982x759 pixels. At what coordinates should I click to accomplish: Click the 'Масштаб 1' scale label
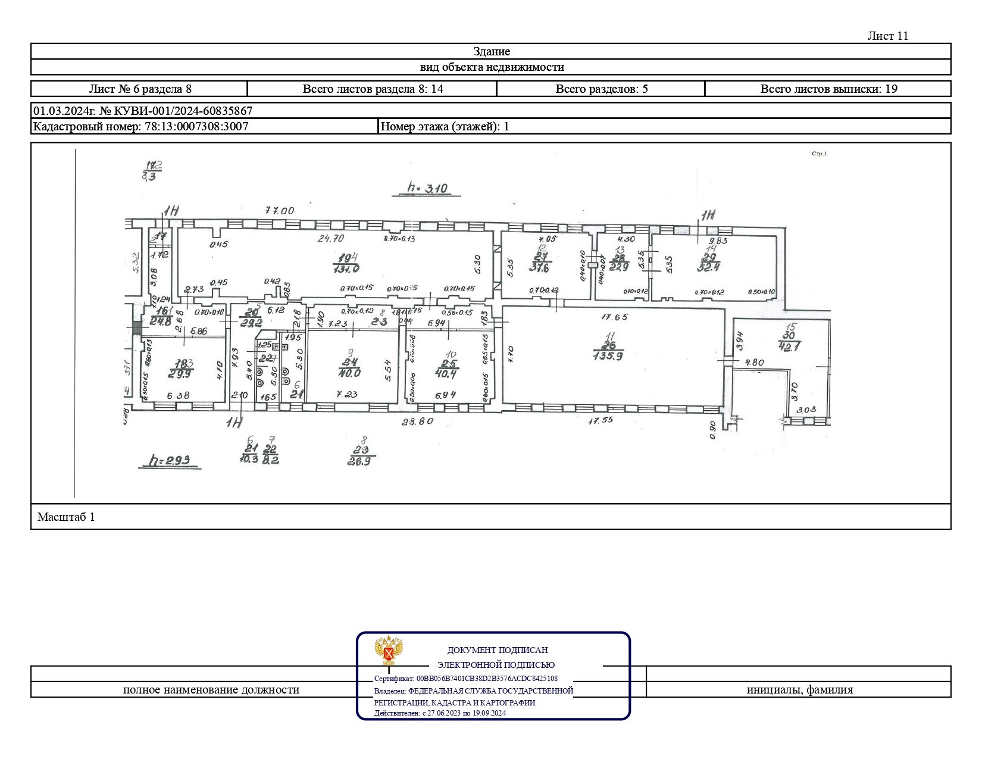tap(66, 517)
